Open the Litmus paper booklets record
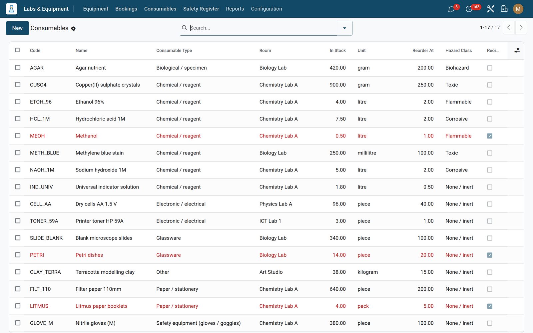The height and width of the screenshot is (333, 533). click(x=101, y=306)
